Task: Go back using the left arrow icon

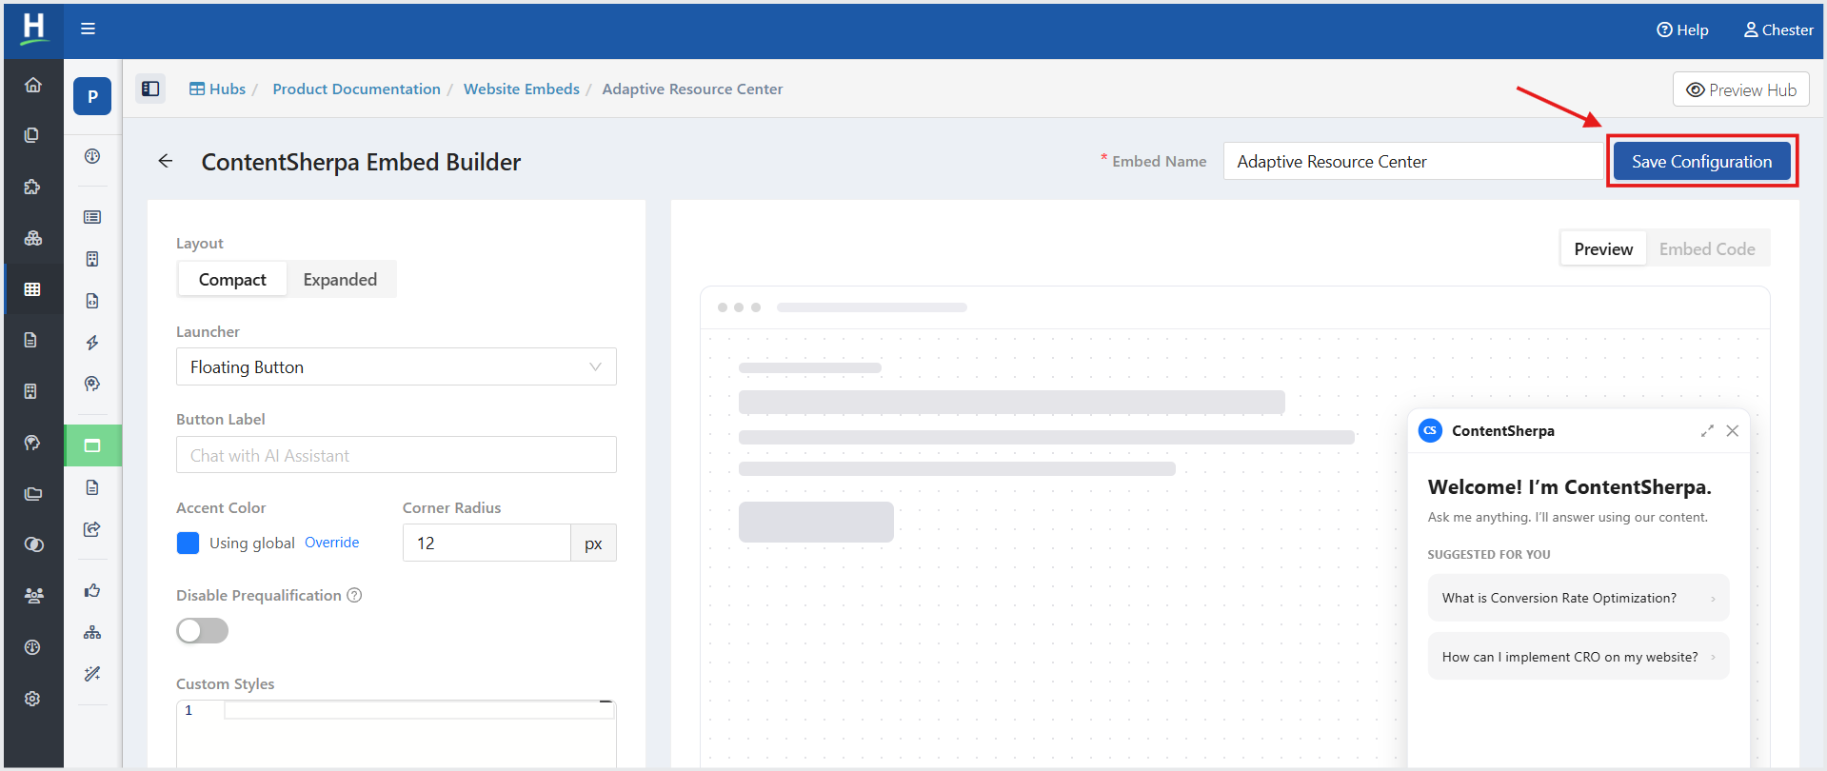Action: 166,161
